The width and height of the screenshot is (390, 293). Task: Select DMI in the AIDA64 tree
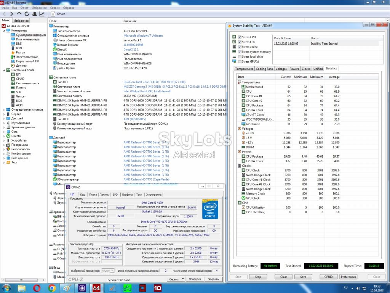(x=19, y=43)
